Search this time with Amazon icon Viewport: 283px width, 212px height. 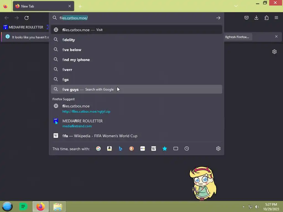coord(109,149)
